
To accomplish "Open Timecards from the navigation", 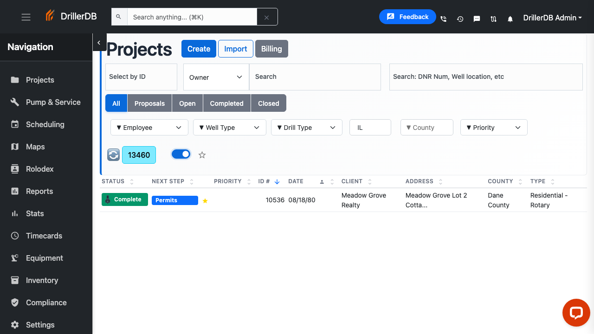I will click(44, 236).
